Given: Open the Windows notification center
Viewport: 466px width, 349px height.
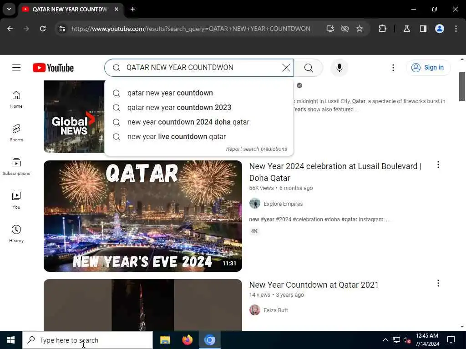Looking at the screenshot, I should click(451, 340).
